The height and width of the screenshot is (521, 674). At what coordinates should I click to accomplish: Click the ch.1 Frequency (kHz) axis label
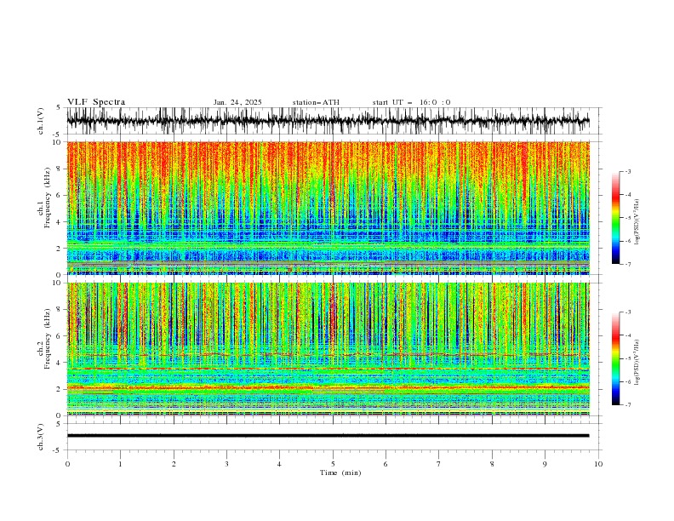click(x=44, y=198)
